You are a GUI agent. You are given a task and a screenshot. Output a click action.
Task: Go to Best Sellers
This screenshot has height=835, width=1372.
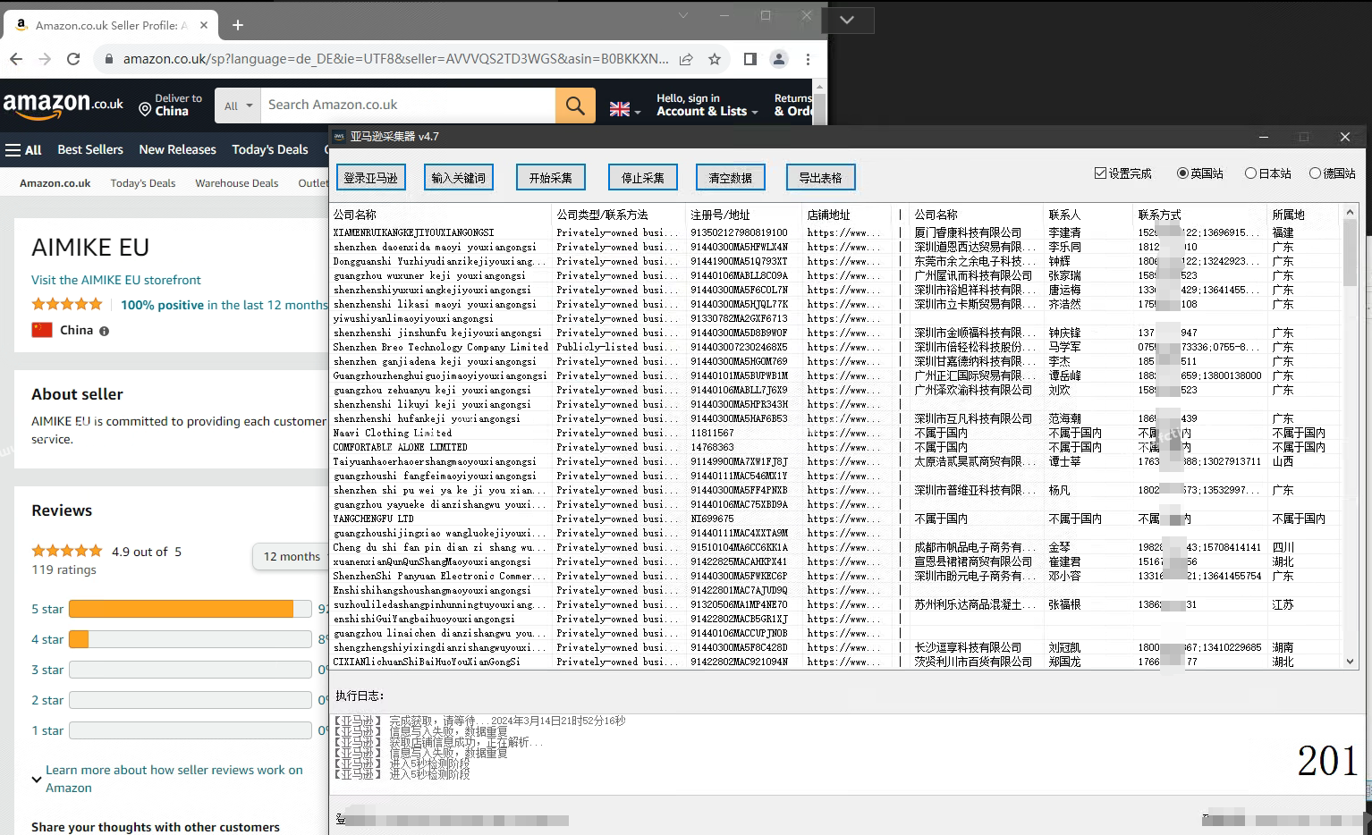pyautogui.click(x=90, y=150)
